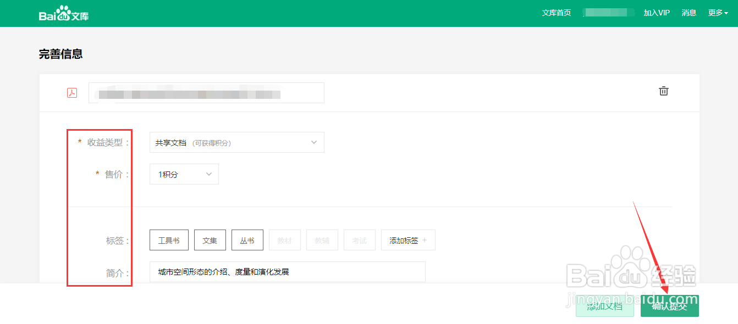Click the 加入VIP link
This screenshot has height=324, width=738.
tap(657, 13)
